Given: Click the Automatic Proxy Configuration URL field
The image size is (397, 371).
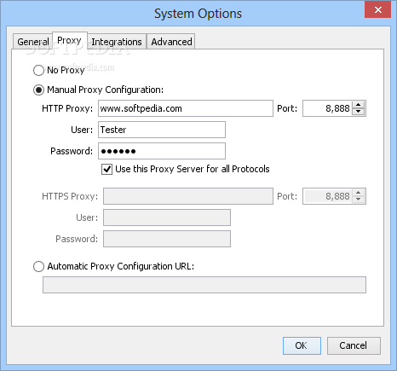Looking at the screenshot, I should [204, 285].
